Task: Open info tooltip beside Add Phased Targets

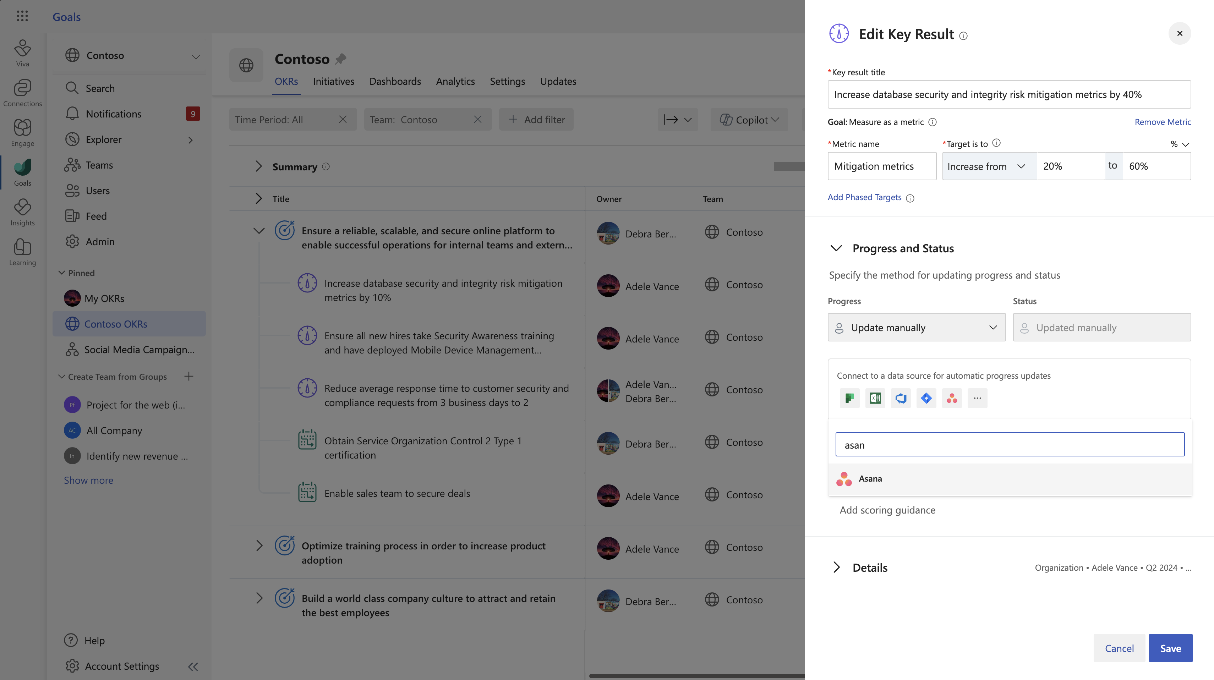Action: click(x=910, y=198)
